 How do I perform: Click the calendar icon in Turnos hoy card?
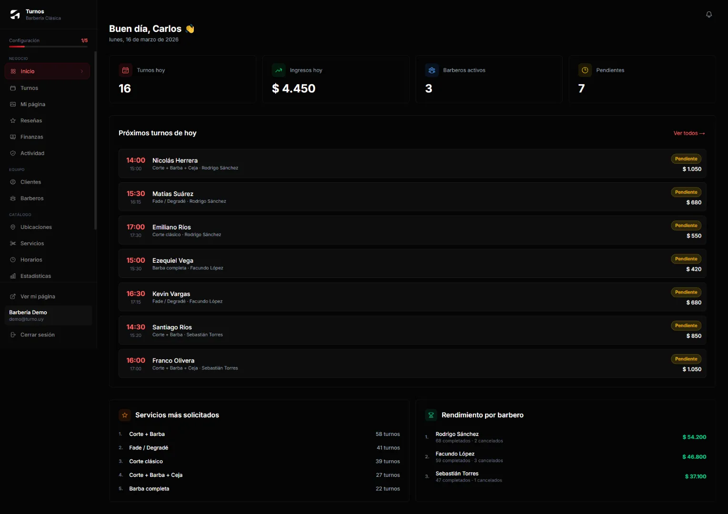click(125, 70)
